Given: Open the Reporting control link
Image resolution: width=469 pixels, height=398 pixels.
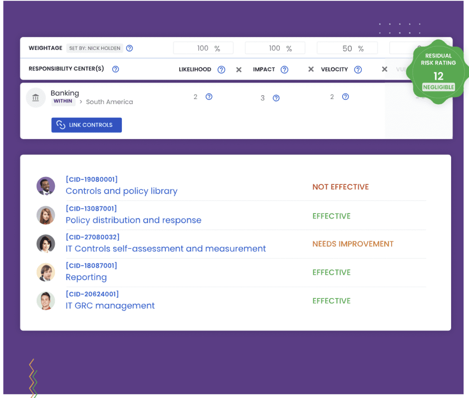Looking at the screenshot, I should [86, 277].
